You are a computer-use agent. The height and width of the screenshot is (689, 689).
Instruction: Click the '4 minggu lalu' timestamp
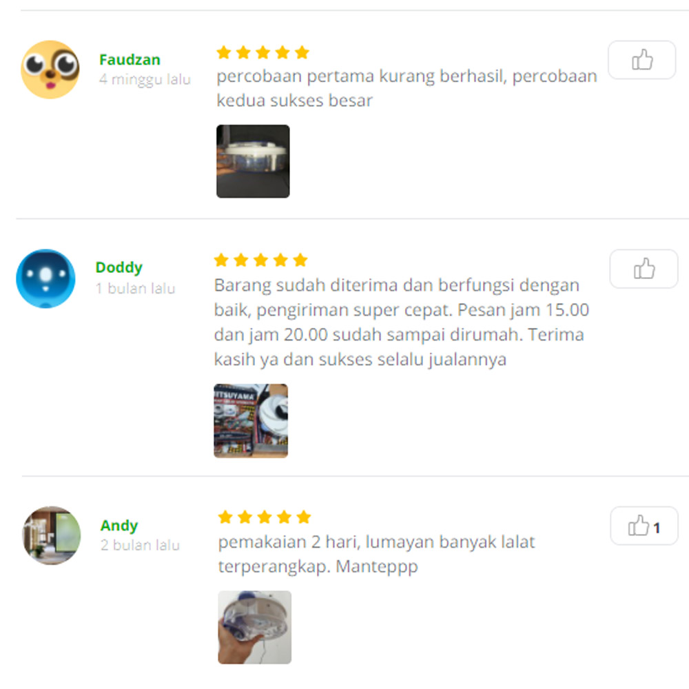pyautogui.click(x=145, y=79)
